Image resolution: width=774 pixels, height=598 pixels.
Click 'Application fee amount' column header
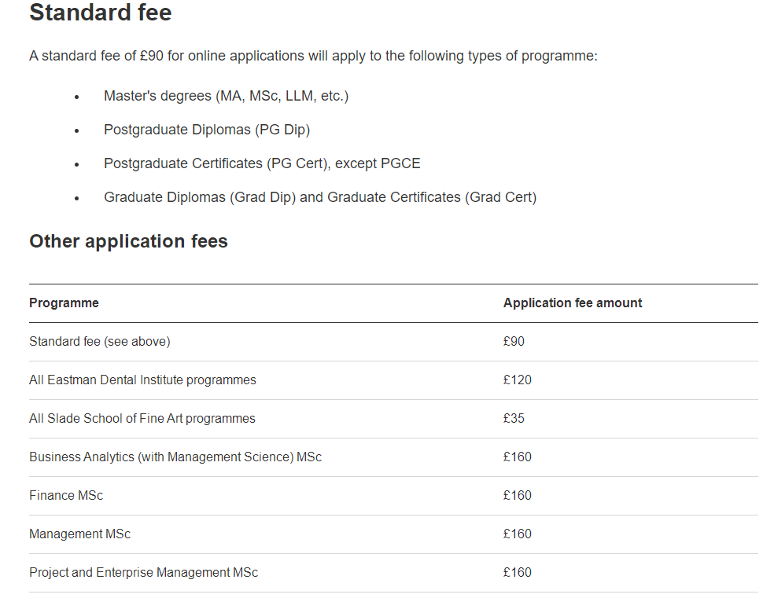coord(573,303)
